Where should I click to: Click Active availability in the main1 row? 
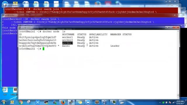pos(94,46)
